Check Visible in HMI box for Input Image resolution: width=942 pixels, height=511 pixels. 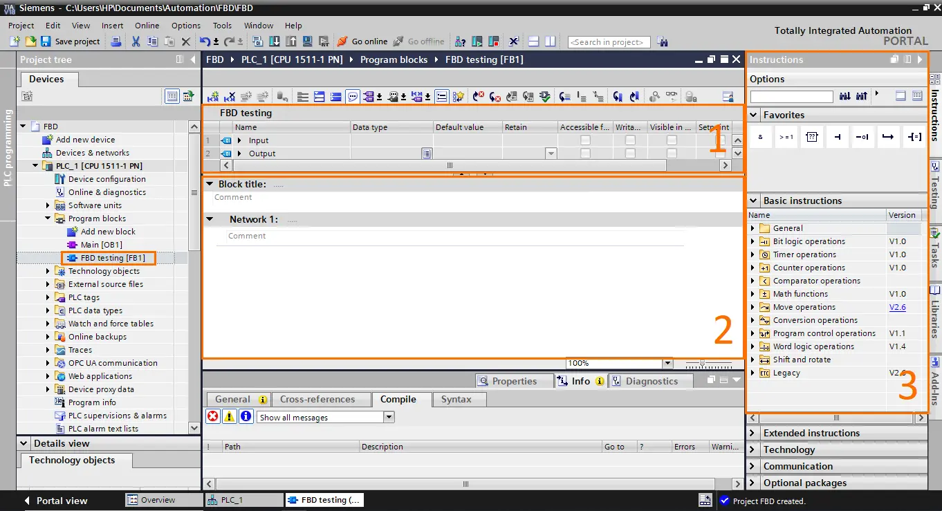click(x=672, y=140)
